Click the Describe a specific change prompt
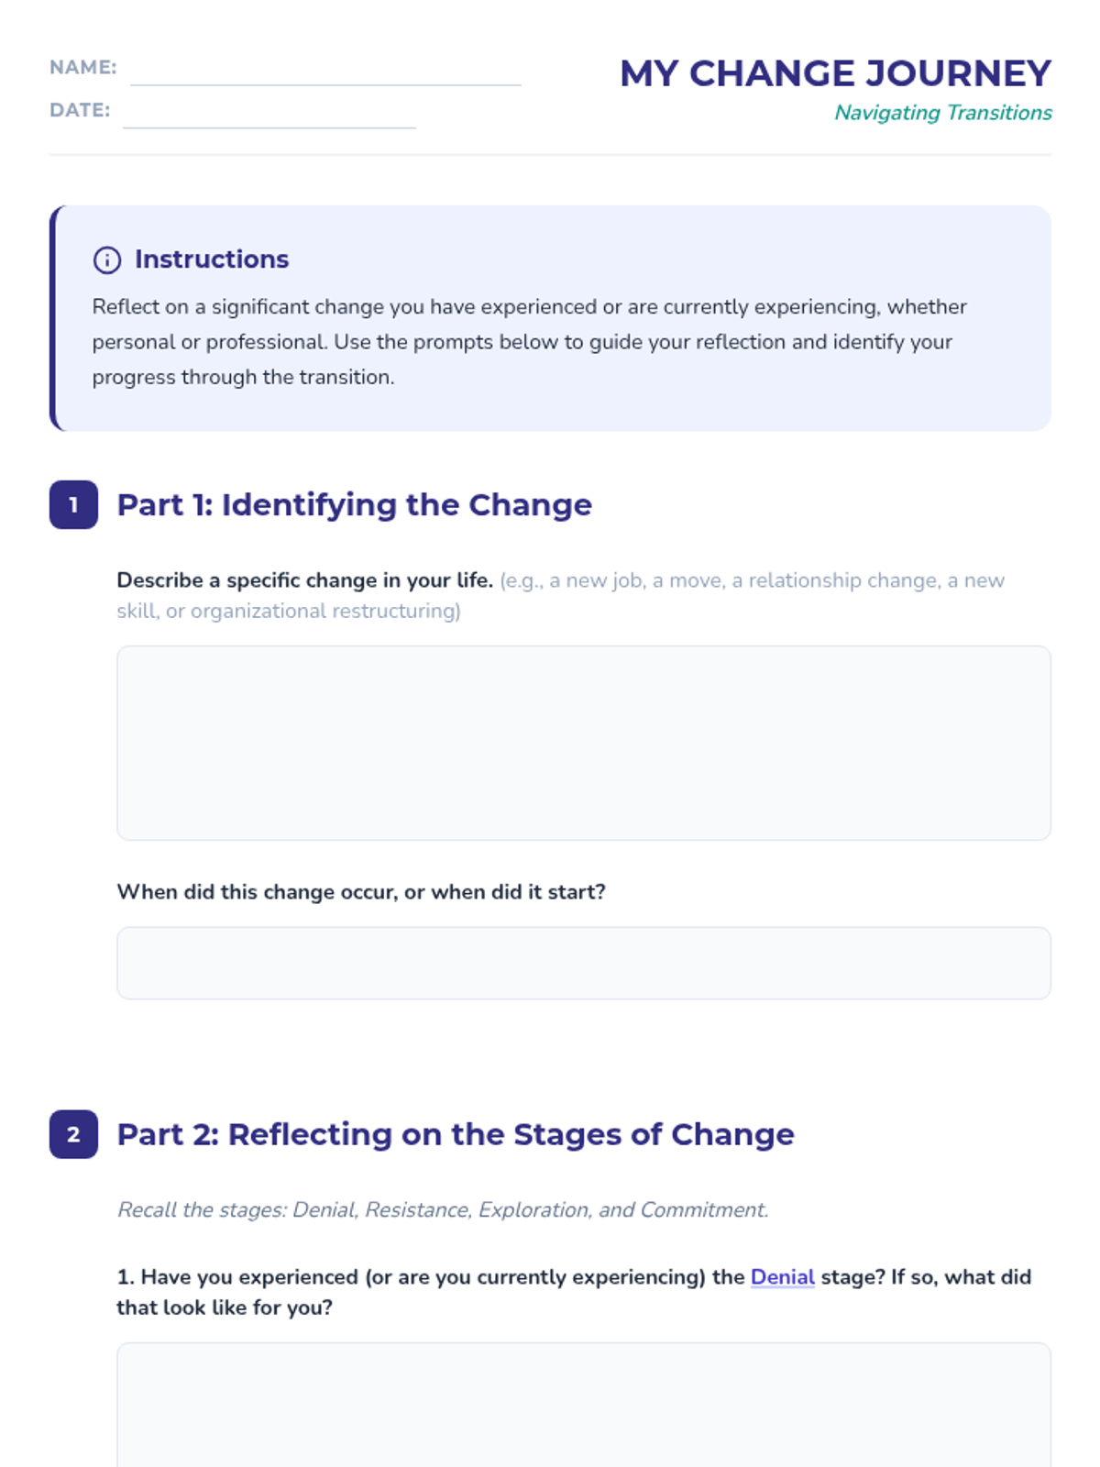Image resolution: width=1100 pixels, height=1467 pixels. point(305,580)
